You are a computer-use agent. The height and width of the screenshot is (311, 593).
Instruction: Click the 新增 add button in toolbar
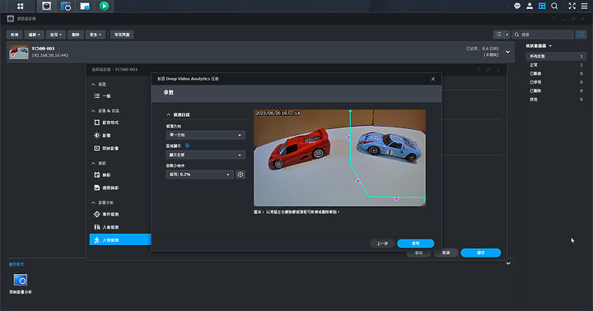pyautogui.click(x=14, y=35)
